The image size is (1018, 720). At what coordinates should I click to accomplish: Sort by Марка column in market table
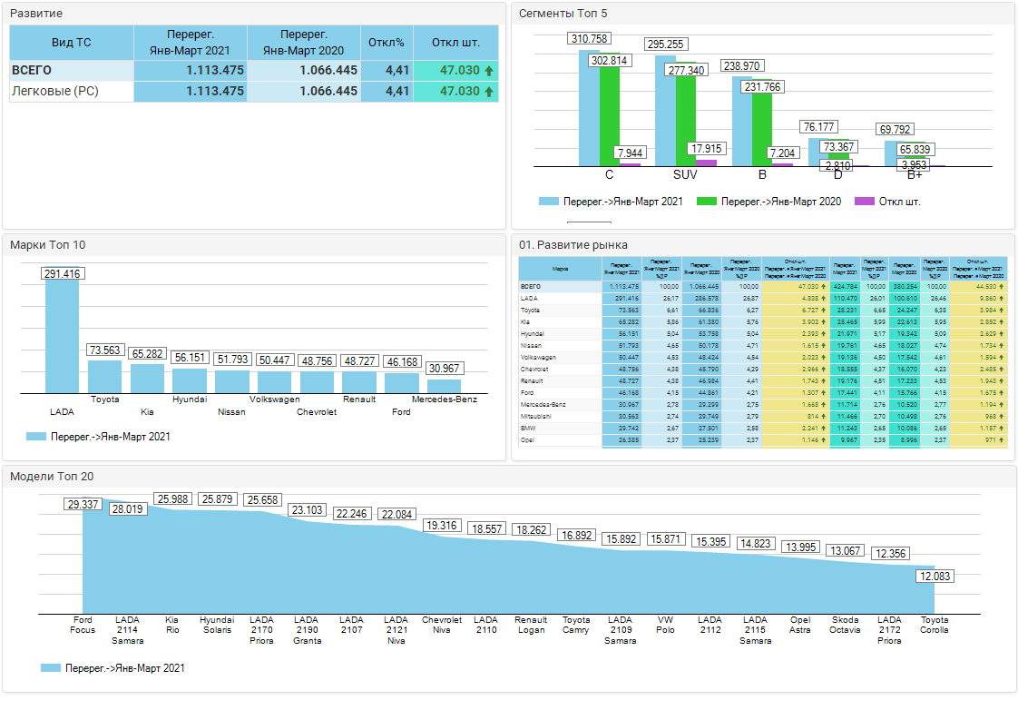560,269
